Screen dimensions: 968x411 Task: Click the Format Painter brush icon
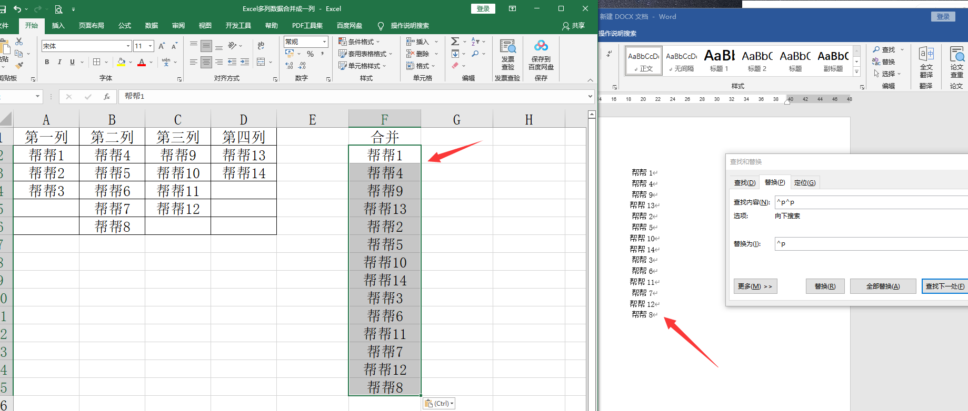point(19,66)
